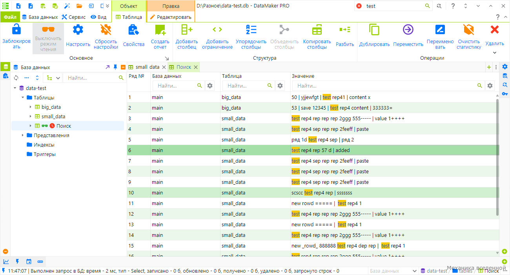Click row 10 value scscc test rep4

click(x=322, y=192)
